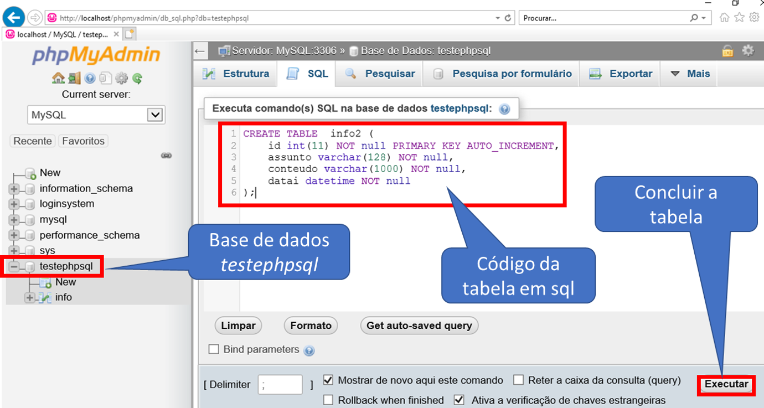
Task: Open the MySQL documentation pages icon
Action: point(106,78)
